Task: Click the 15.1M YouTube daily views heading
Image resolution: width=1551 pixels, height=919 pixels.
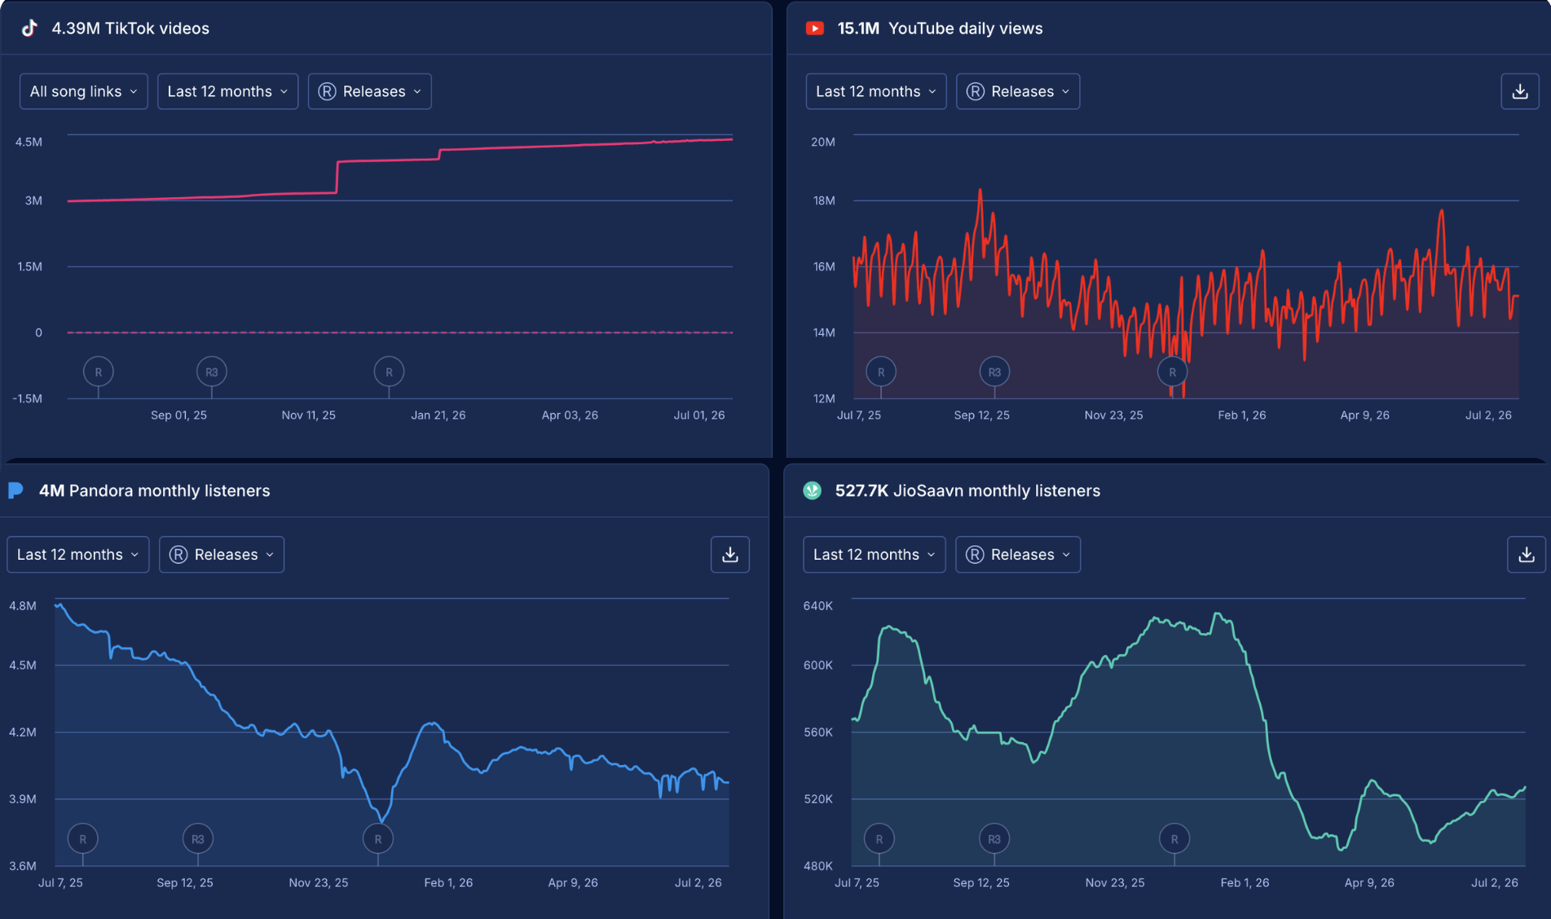Action: pyautogui.click(x=940, y=29)
